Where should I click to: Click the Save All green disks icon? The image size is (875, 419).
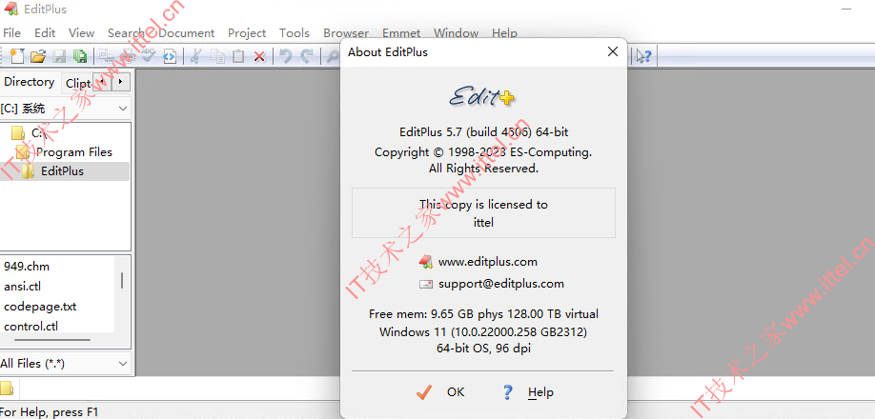(80, 56)
